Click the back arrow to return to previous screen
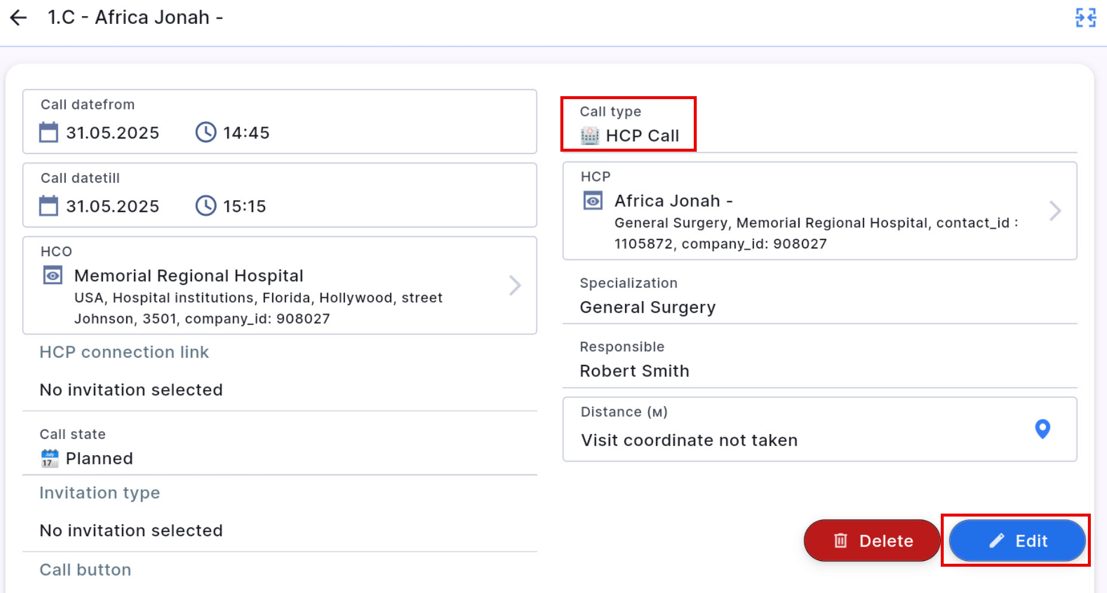 tap(19, 17)
